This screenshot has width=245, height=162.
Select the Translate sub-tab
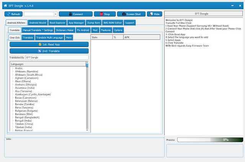[x=15, y=30]
